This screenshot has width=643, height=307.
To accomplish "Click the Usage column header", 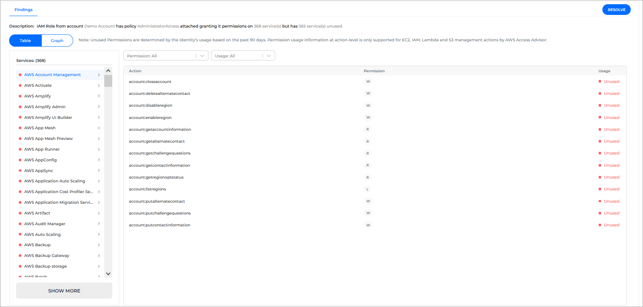I will tap(604, 71).
